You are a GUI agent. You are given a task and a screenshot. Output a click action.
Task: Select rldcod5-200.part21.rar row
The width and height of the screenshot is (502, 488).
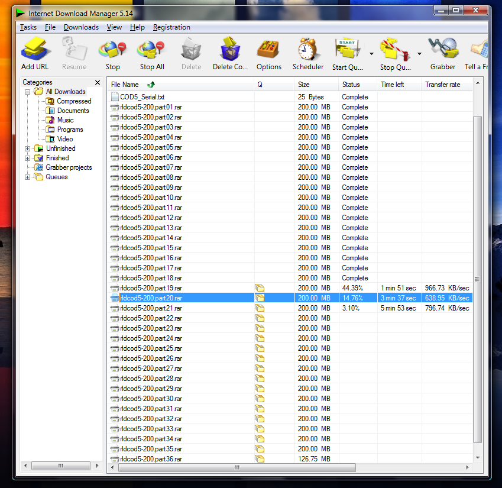point(290,308)
